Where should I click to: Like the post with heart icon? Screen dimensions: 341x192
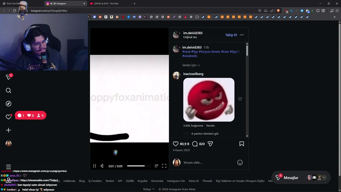[176, 144]
